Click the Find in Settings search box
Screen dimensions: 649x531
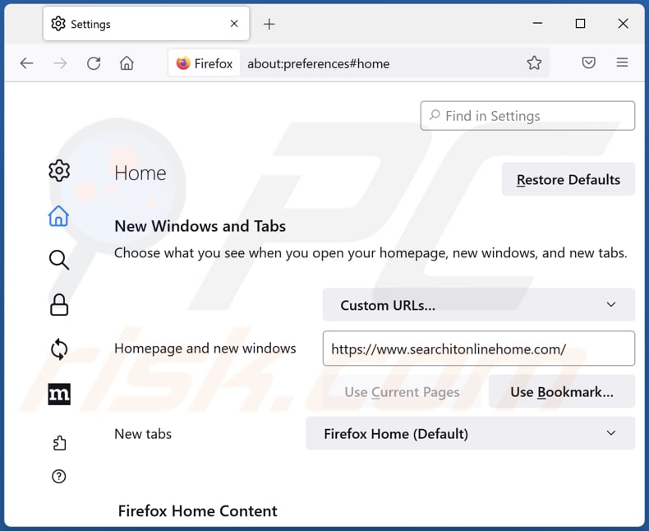tap(527, 116)
